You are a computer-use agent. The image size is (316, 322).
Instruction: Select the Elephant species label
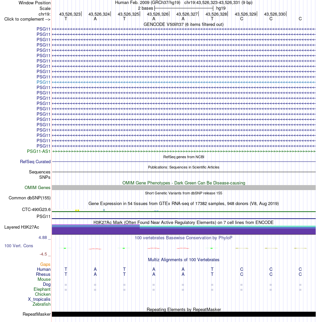(42, 289)
